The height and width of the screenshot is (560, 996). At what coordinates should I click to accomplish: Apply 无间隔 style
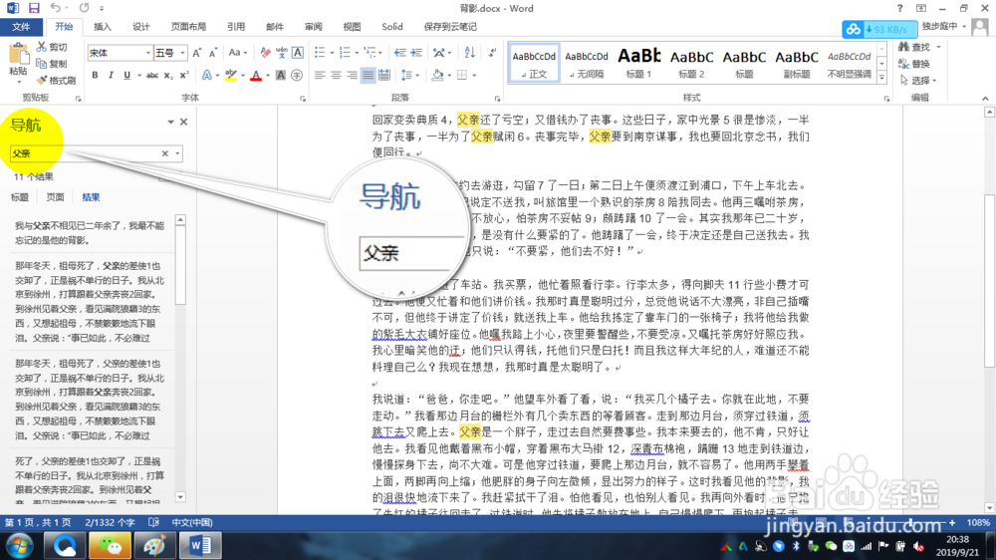pos(587,63)
